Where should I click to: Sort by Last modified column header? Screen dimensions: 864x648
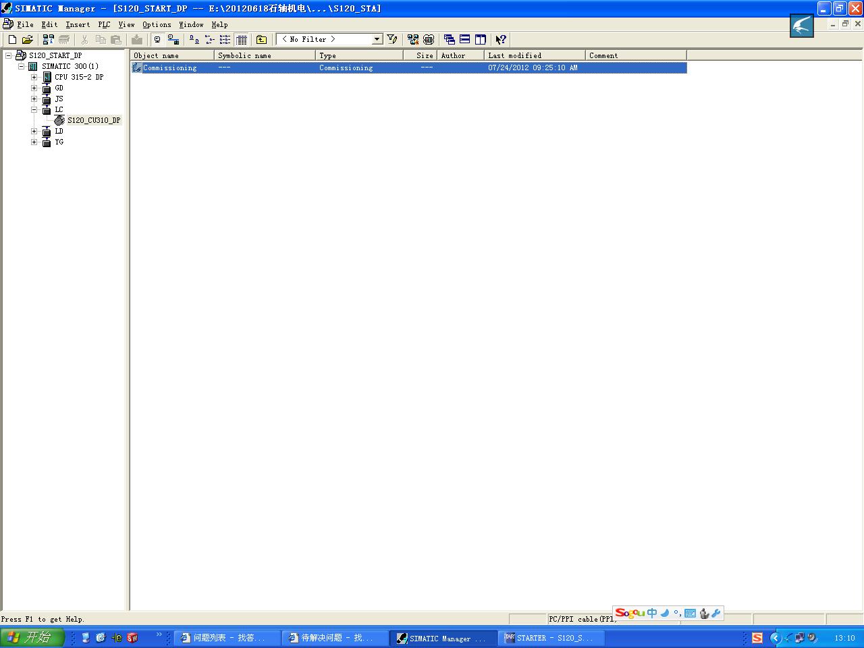[535, 55]
